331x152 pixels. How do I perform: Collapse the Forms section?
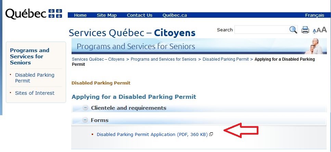86,120
